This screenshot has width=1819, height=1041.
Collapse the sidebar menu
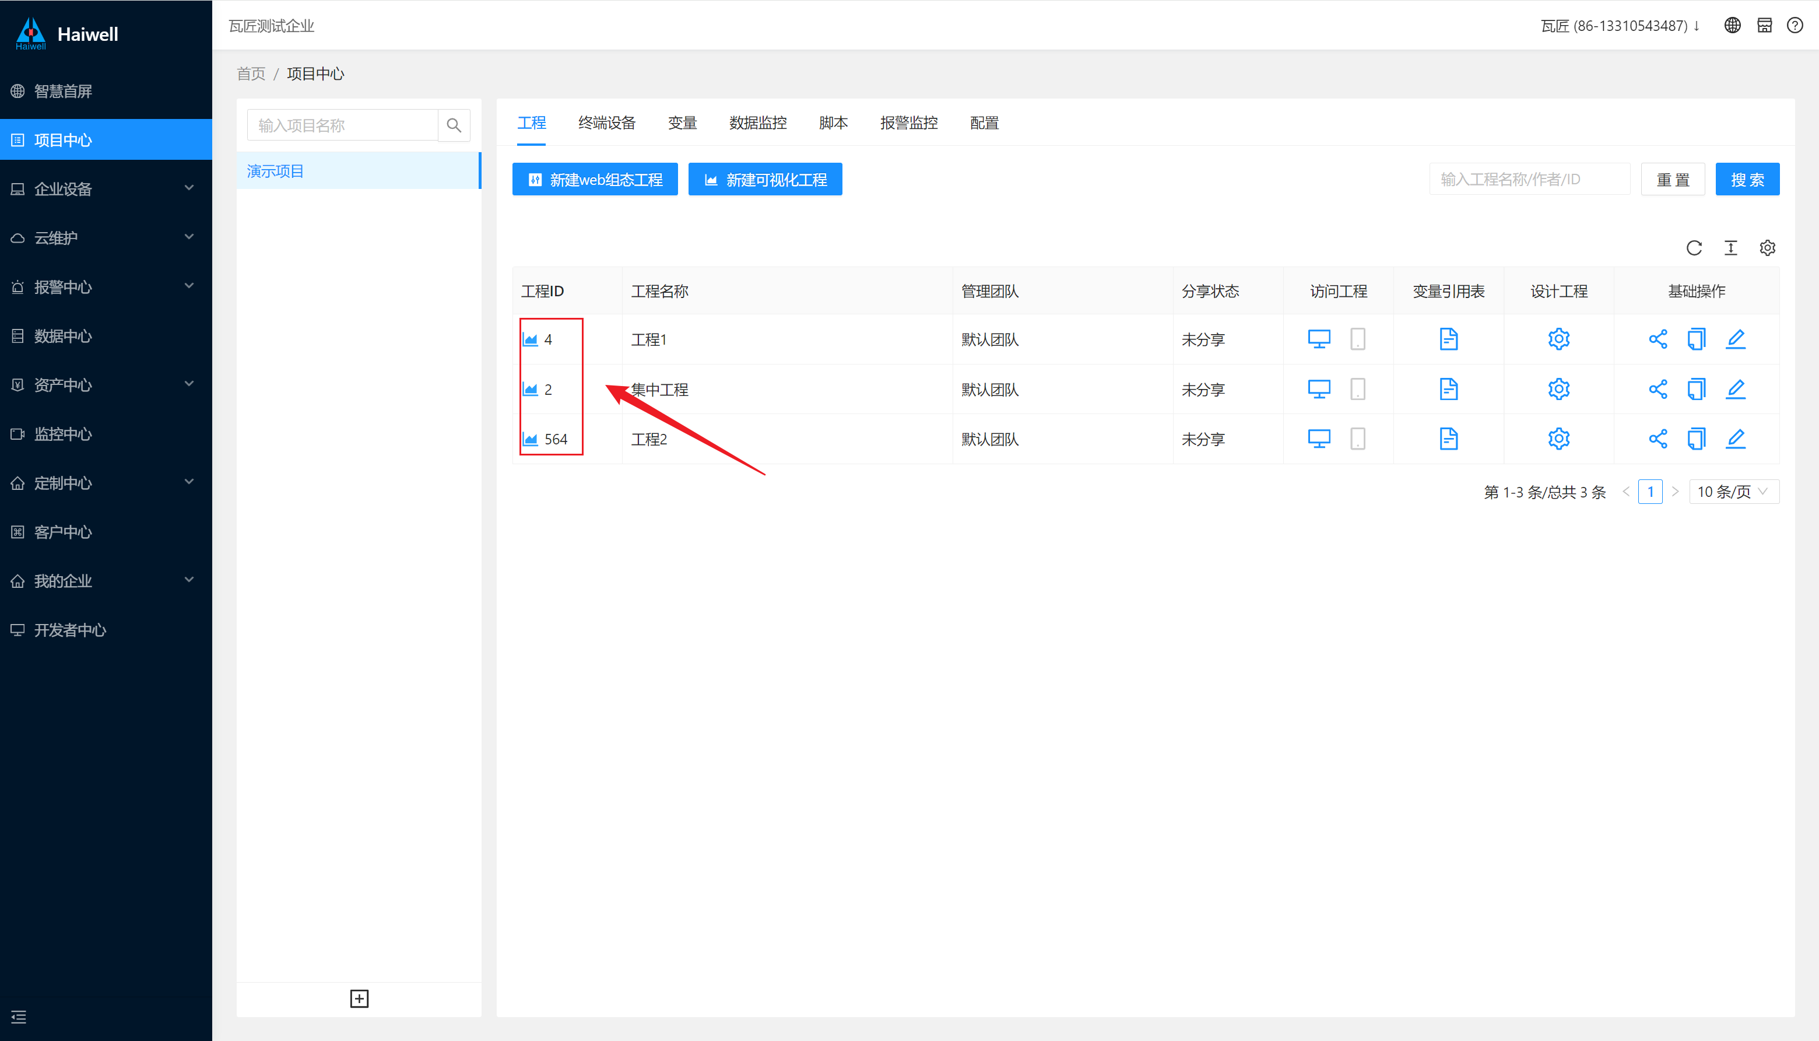pos(19,1017)
